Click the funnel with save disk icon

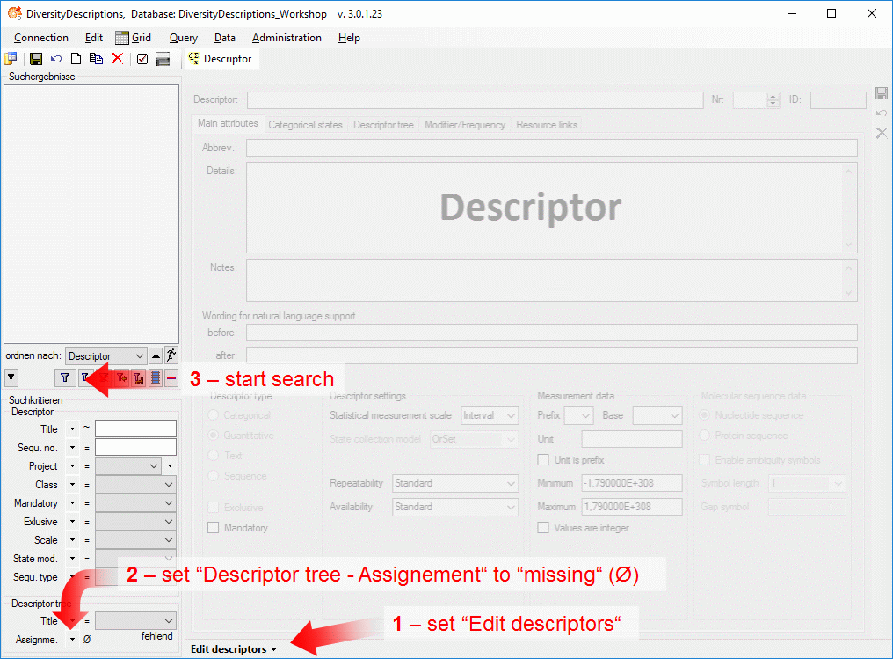click(x=138, y=377)
